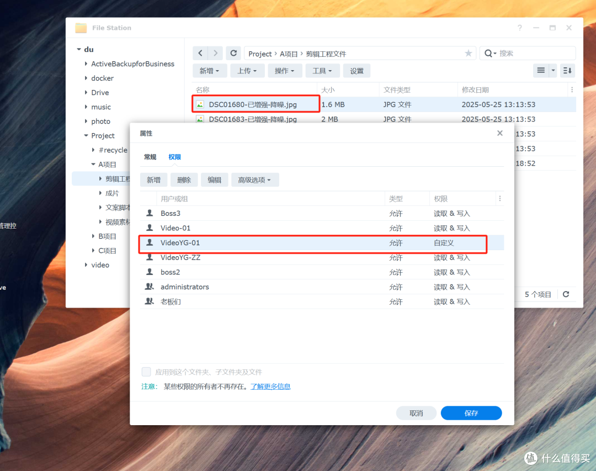Select the Drive folder in the tree
The width and height of the screenshot is (596, 471).
point(100,92)
